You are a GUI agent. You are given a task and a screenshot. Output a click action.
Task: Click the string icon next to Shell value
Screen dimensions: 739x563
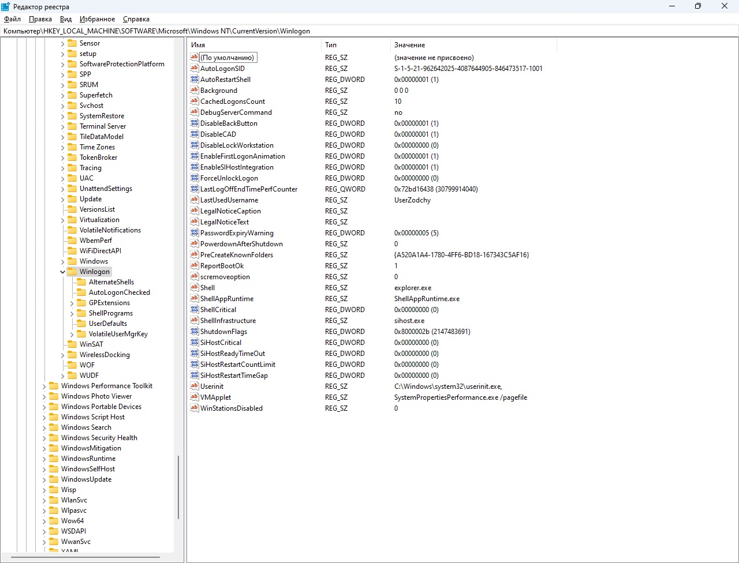(195, 288)
